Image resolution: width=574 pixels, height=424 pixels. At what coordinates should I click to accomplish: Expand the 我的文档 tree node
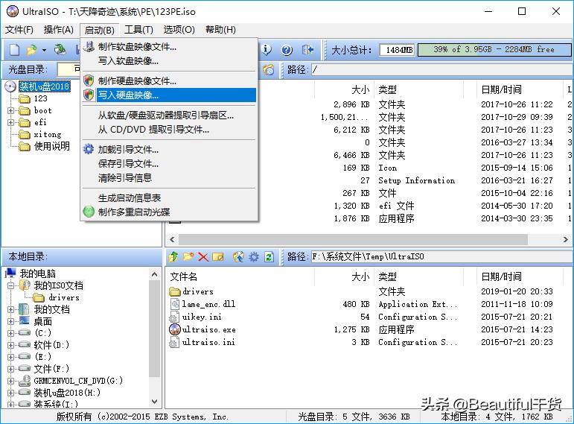point(11,309)
